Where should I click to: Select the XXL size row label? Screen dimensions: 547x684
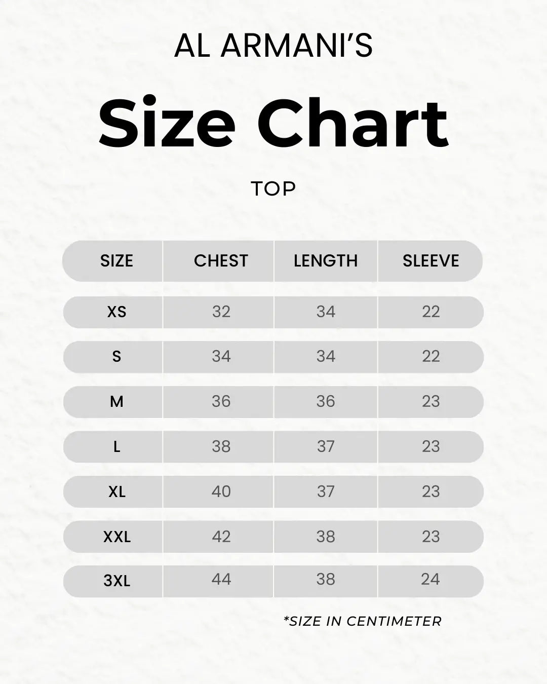click(117, 537)
